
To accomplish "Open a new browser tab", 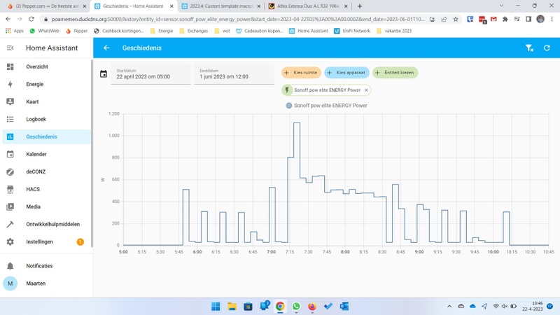I will pyautogui.click(x=360, y=6).
